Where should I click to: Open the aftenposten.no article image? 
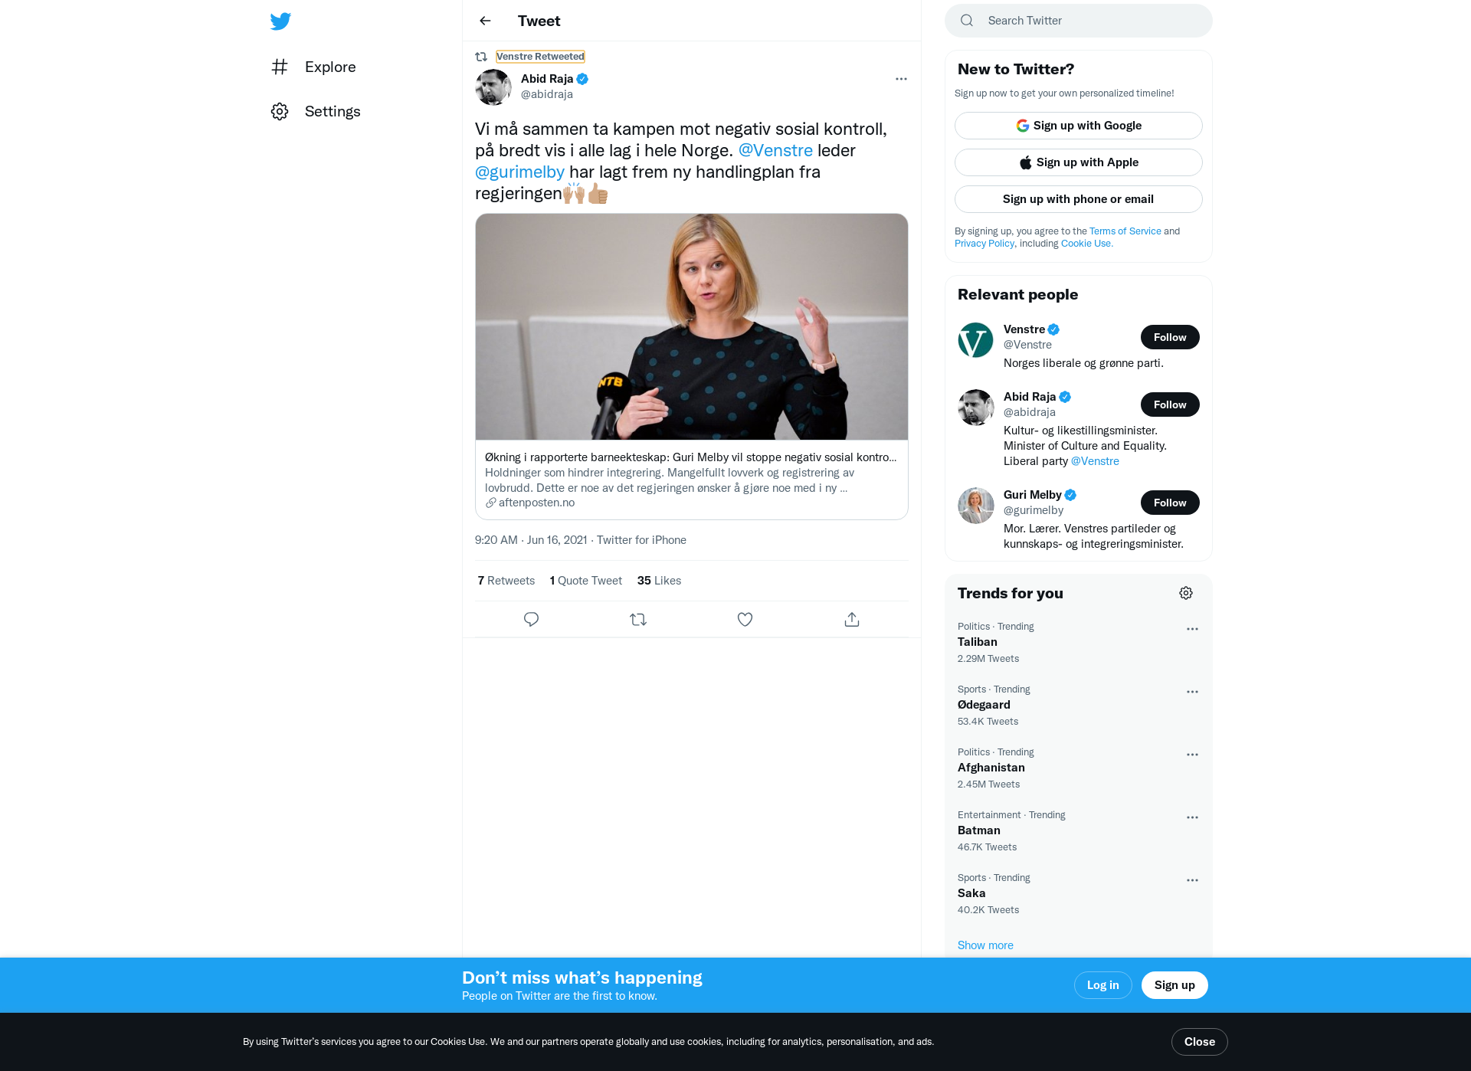[692, 327]
